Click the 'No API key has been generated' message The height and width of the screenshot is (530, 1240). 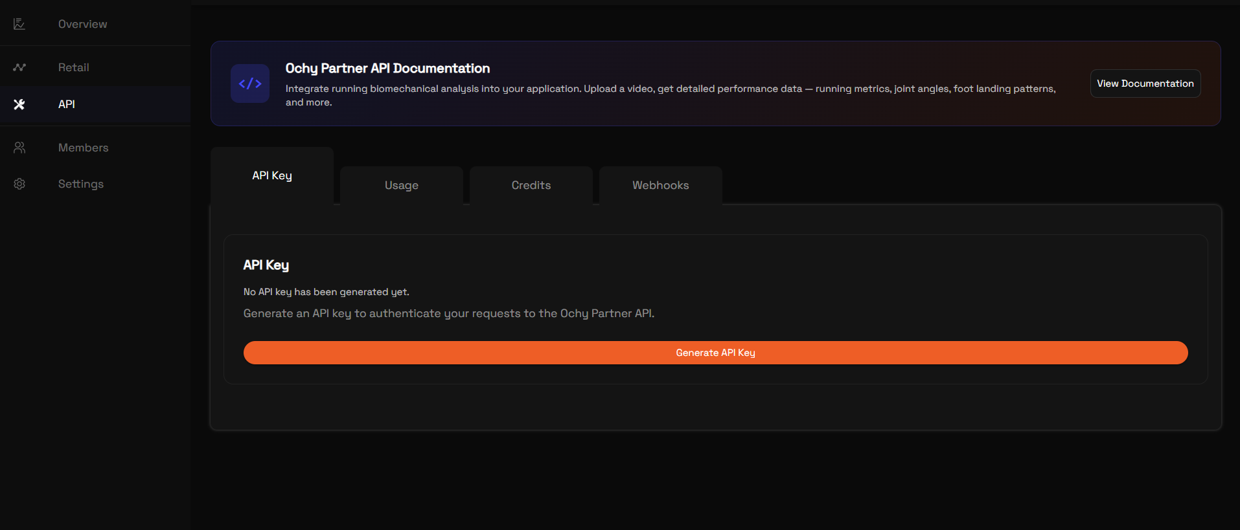pos(326,292)
